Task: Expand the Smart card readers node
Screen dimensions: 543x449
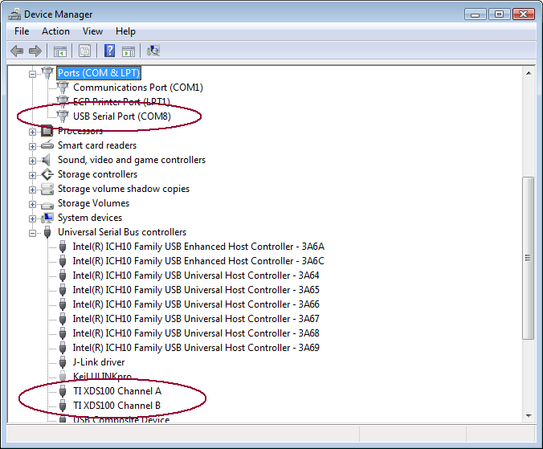Action: [32, 146]
